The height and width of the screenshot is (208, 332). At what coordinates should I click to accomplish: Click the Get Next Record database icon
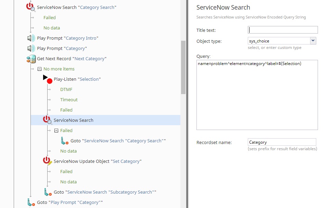(x=31, y=59)
